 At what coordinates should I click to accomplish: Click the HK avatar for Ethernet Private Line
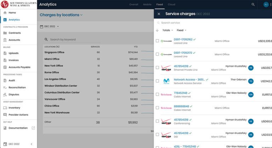(x=251, y=68)
